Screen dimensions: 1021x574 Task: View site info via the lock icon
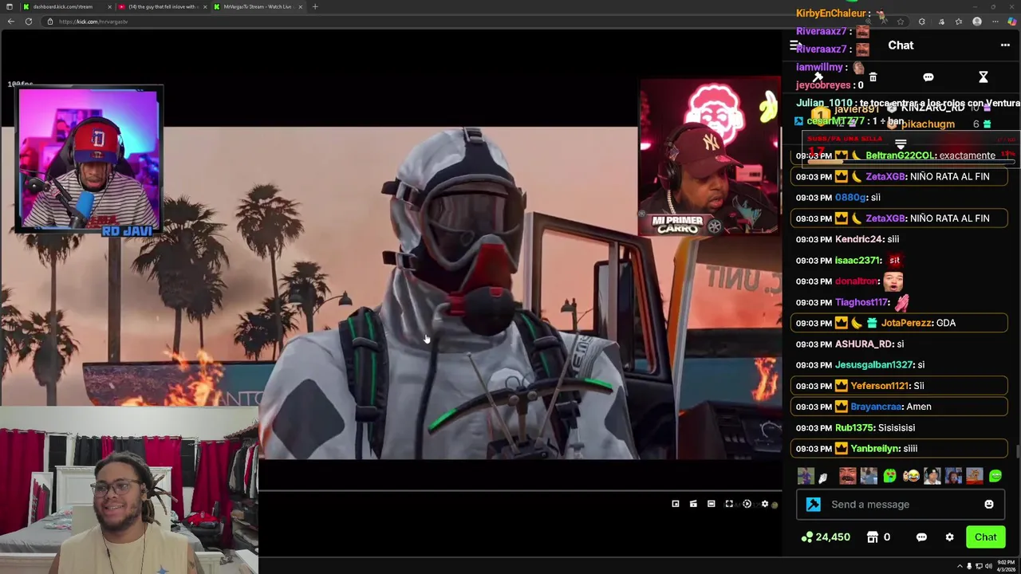[x=50, y=22]
